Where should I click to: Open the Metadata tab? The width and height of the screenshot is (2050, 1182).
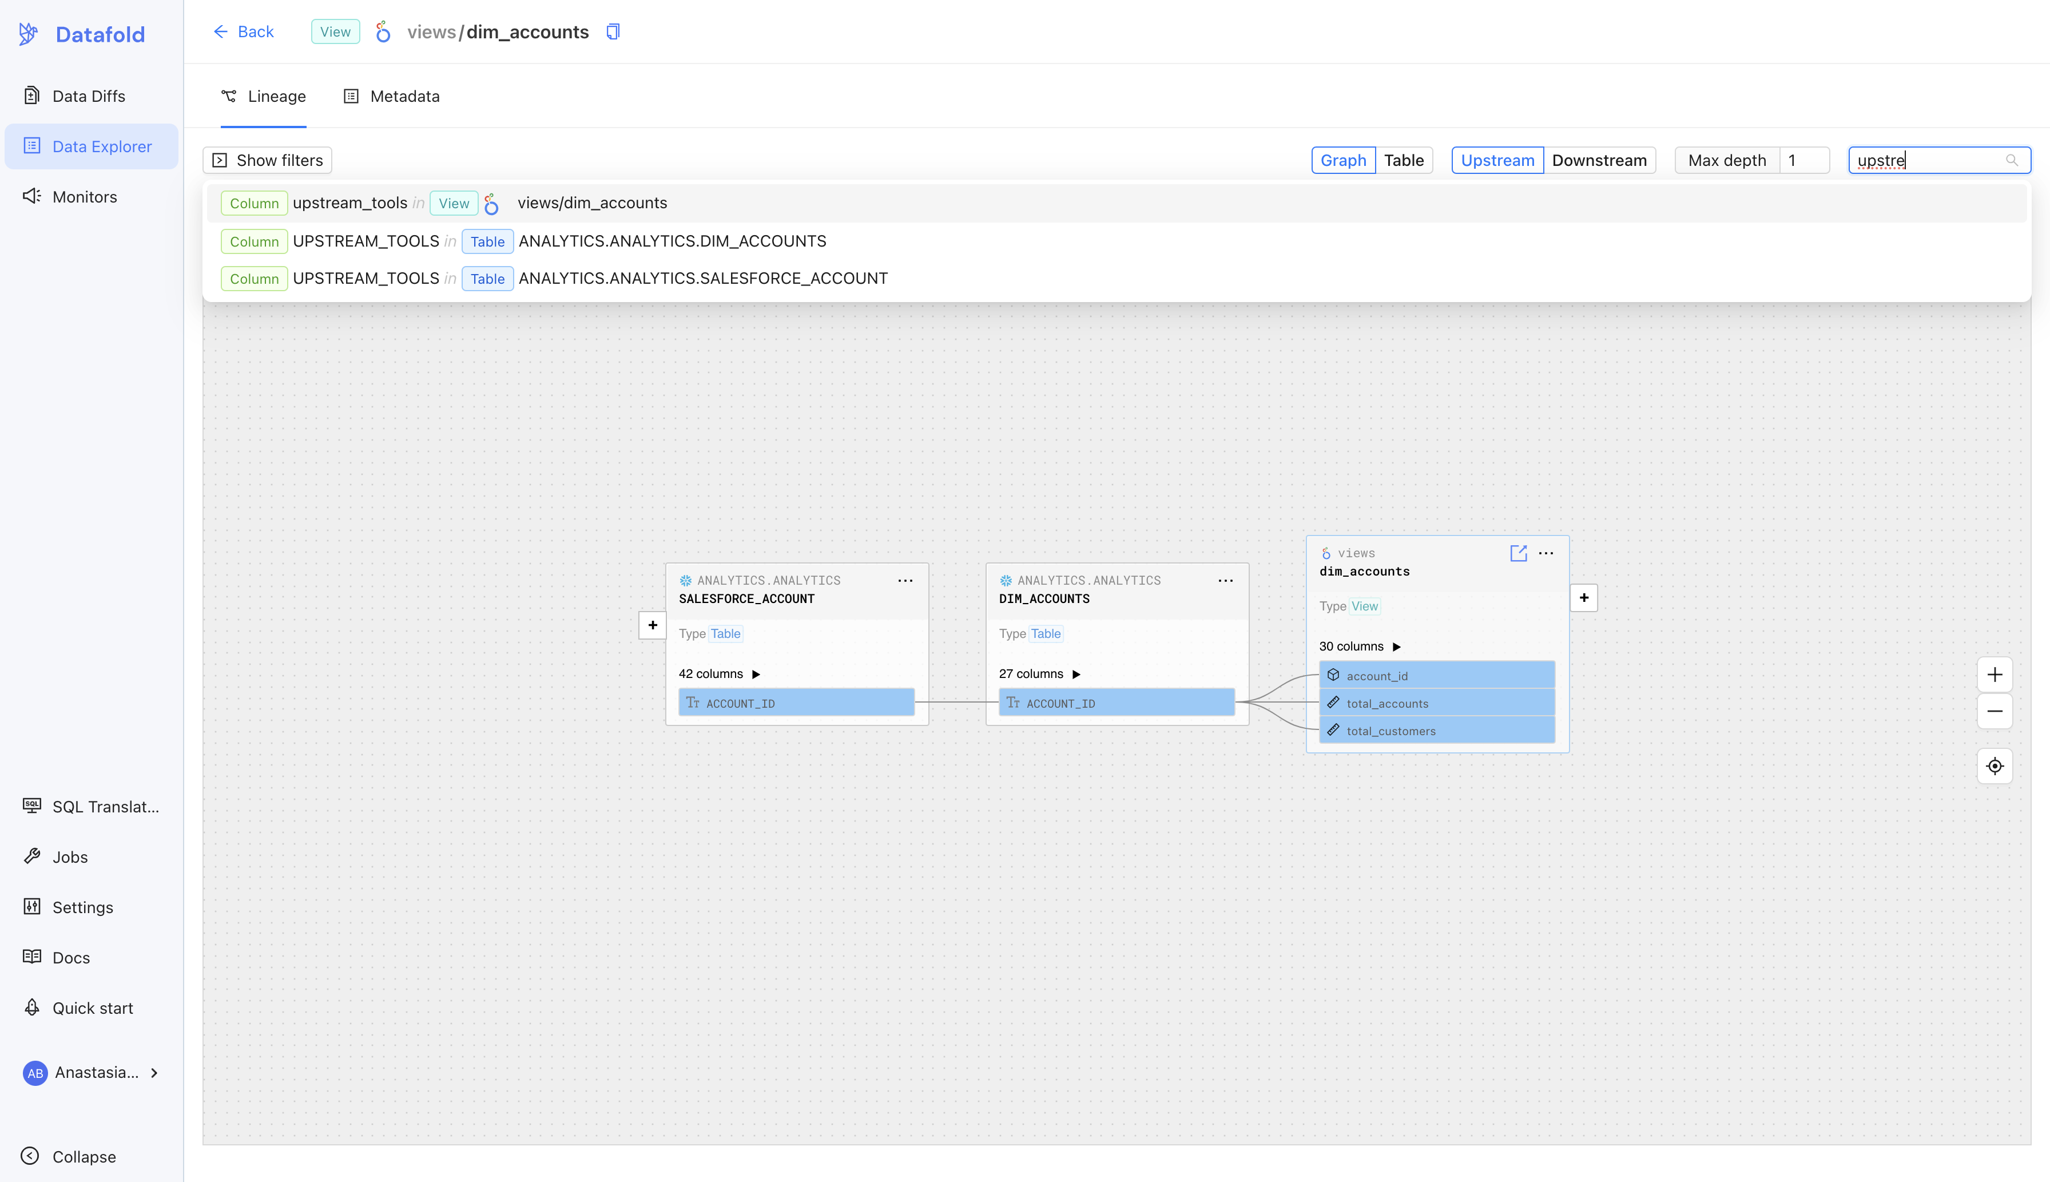392,96
